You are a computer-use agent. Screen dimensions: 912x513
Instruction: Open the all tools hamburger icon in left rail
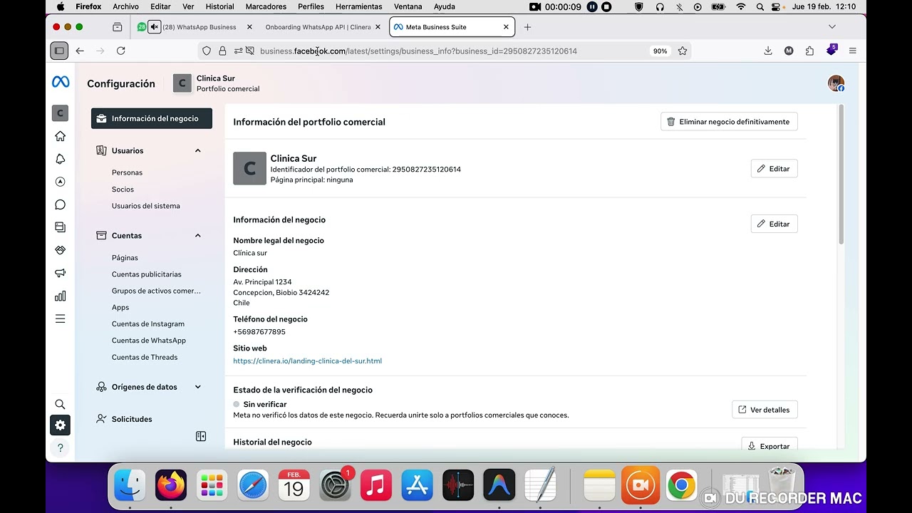click(x=61, y=318)
